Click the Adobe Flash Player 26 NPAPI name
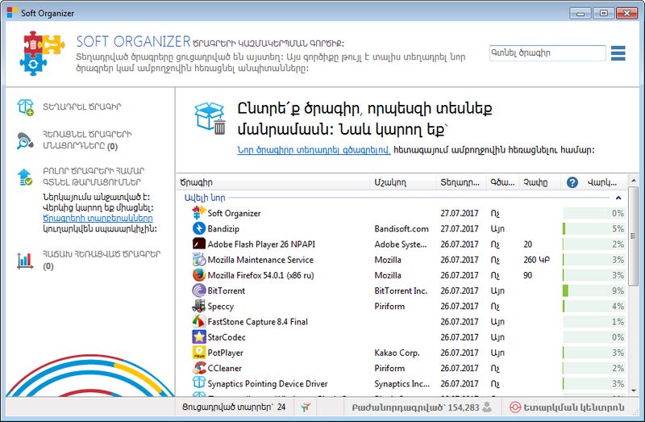 tap(261, 244)
